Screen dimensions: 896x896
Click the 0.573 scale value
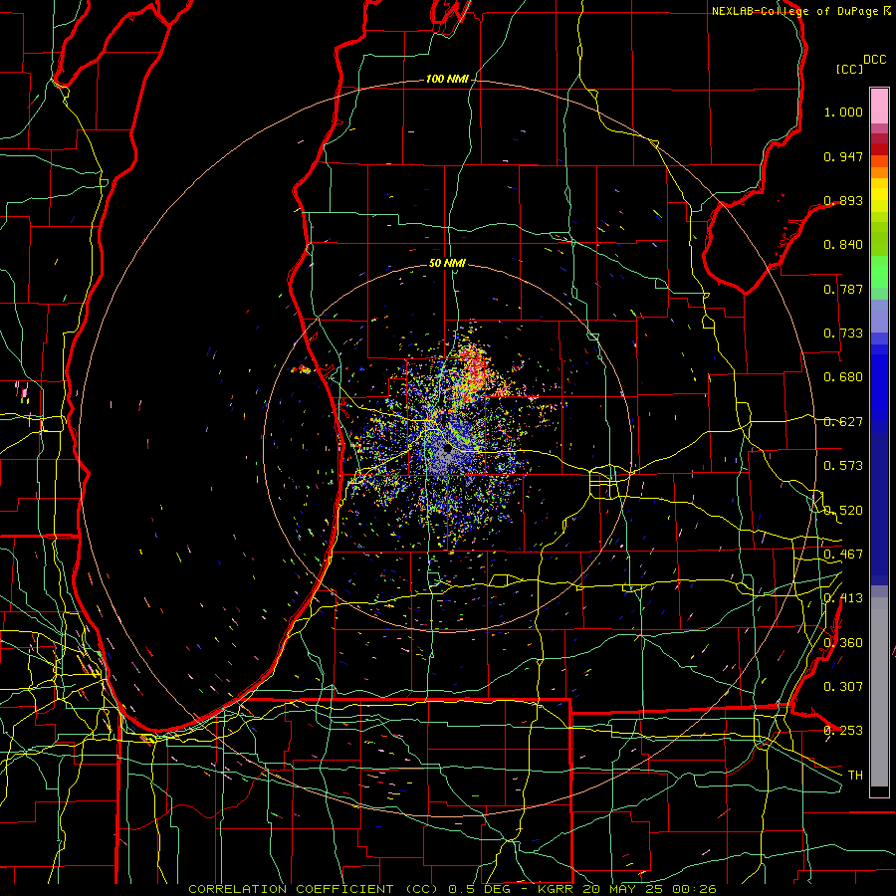(x=843, y=466)
